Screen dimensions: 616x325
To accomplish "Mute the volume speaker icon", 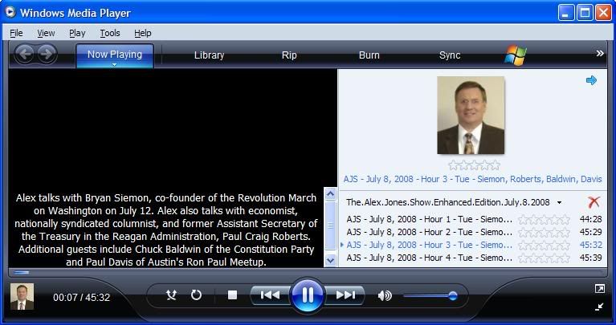I will [384, 295].
